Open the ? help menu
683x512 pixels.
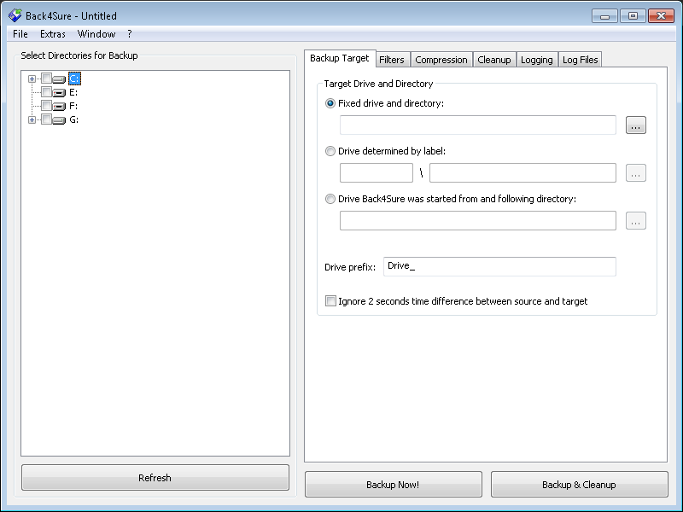point(130,34)
